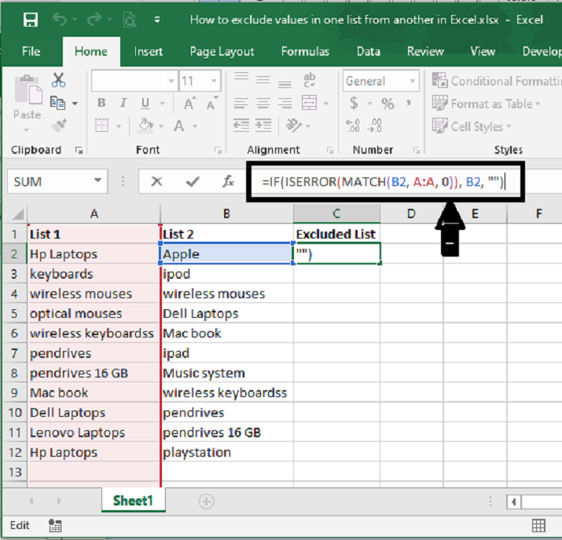Screen dimensions: 562x540
Task: Toggle Wrap Text
Action: click(309, 80)
